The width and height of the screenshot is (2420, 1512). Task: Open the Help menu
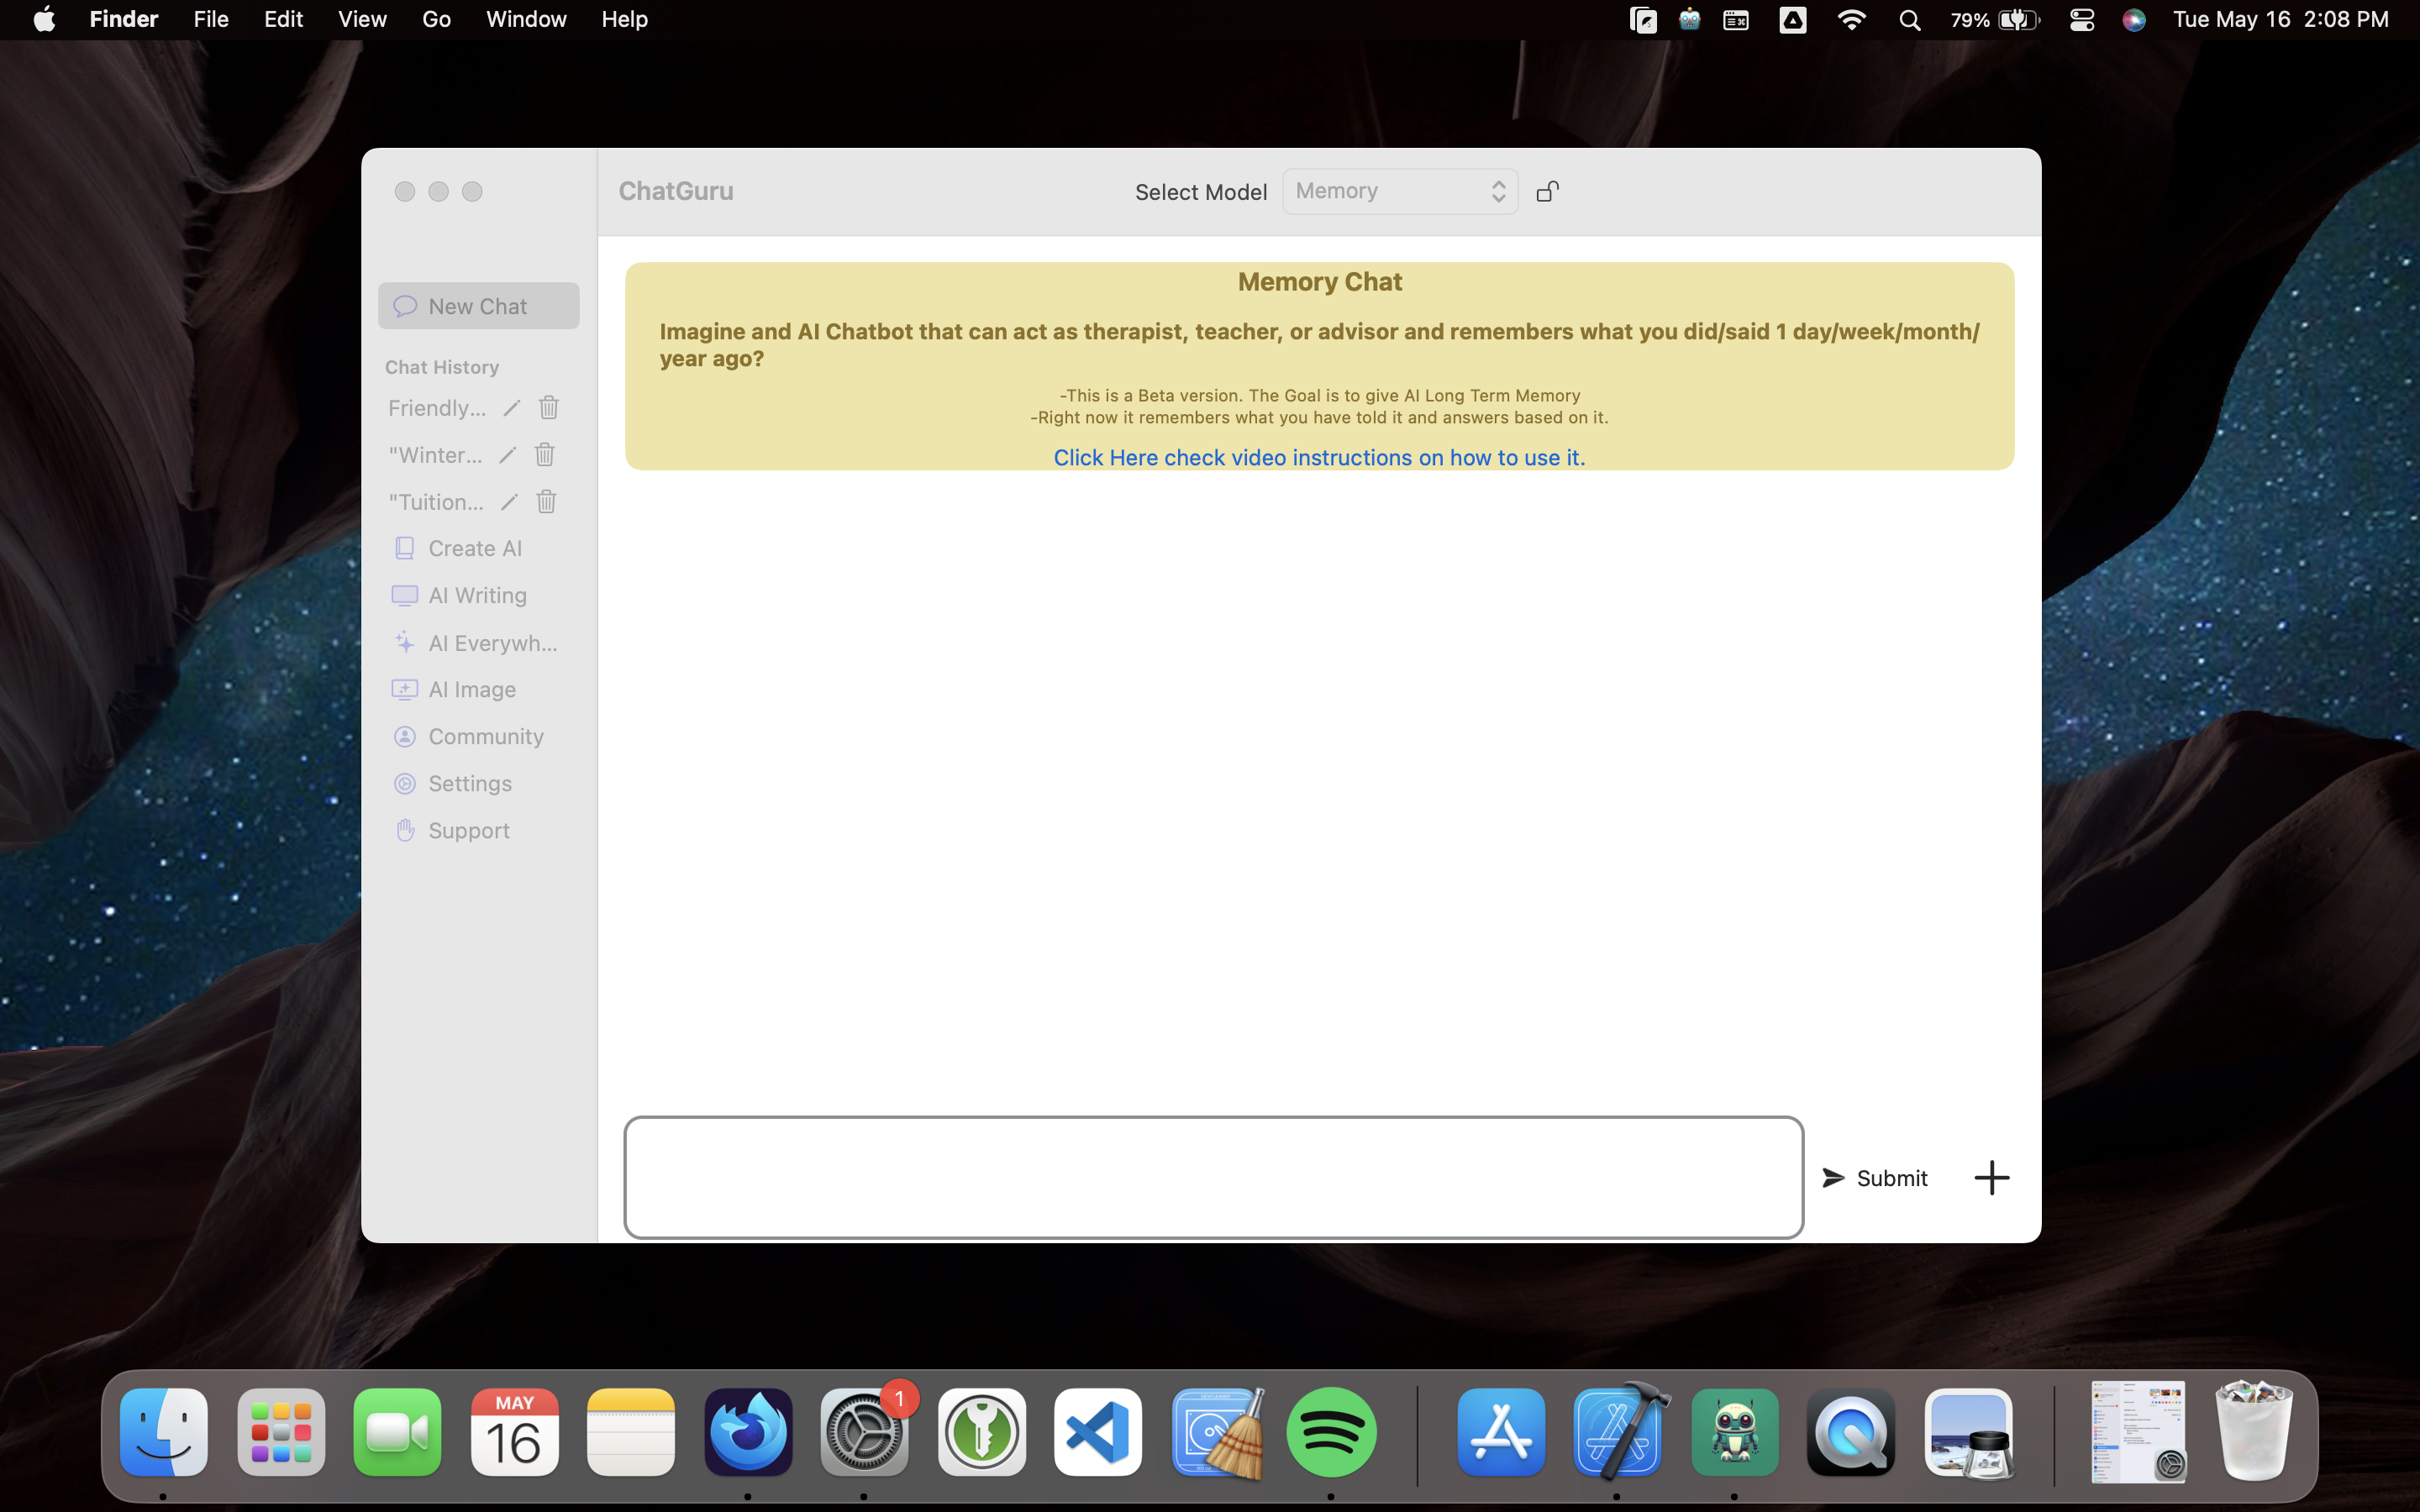(625, 19)
